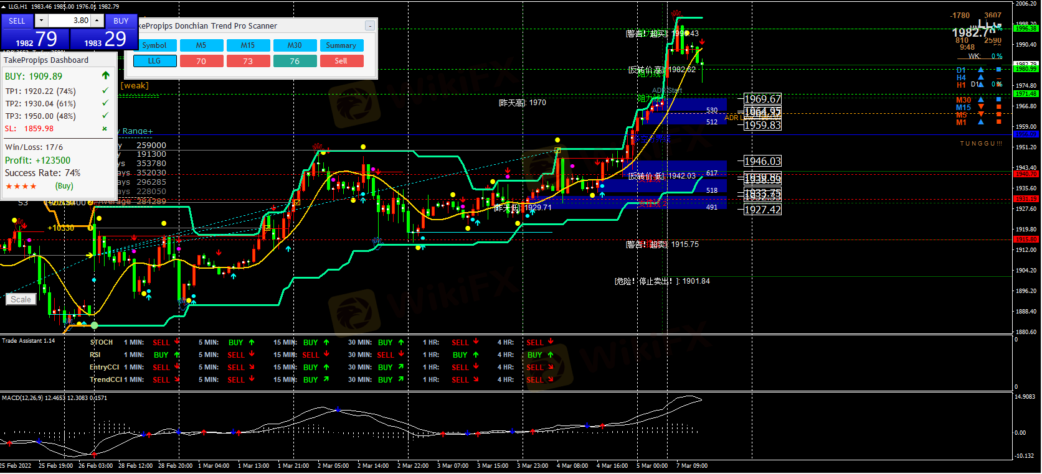Screen dimensions: 1042x474
Task: Click the green M30 value 76 cell
Action: click(x=295, y=61)
